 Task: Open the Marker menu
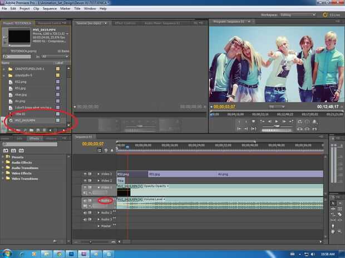coord(65,8)
